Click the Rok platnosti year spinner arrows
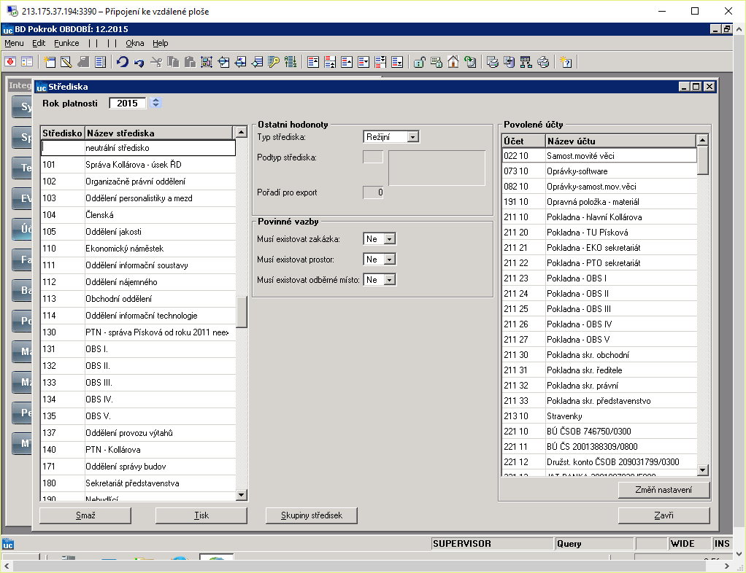 155,103
